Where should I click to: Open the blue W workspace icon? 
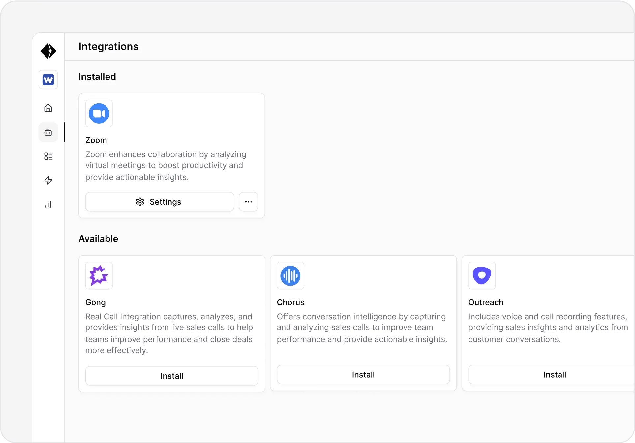coord(48,80)
